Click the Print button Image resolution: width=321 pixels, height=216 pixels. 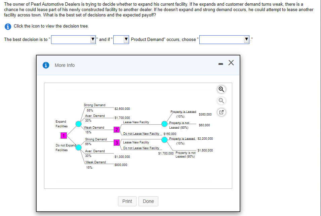[127, 201]
